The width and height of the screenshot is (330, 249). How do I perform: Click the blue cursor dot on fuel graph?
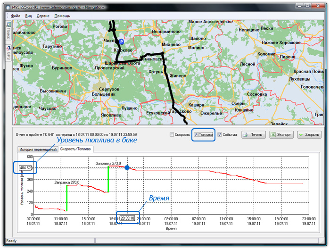(127, 167)
